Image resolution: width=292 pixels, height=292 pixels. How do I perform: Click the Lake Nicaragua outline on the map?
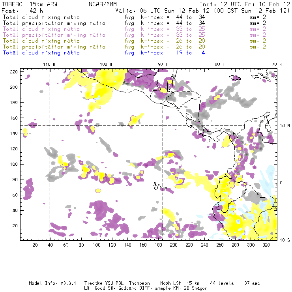point(189,116)
